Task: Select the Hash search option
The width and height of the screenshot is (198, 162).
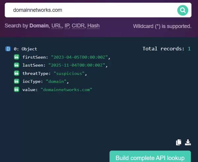Action: 93,26
